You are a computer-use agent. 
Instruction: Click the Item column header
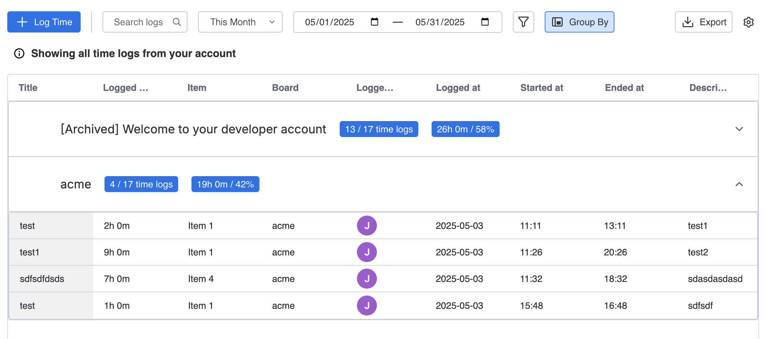coord(197,88)
